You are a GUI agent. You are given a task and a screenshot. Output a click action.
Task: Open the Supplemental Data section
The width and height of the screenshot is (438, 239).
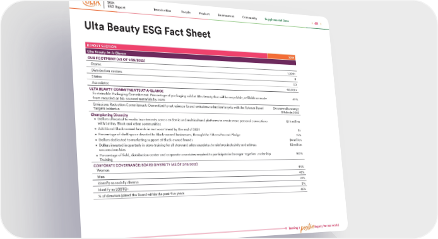[276, 20]
